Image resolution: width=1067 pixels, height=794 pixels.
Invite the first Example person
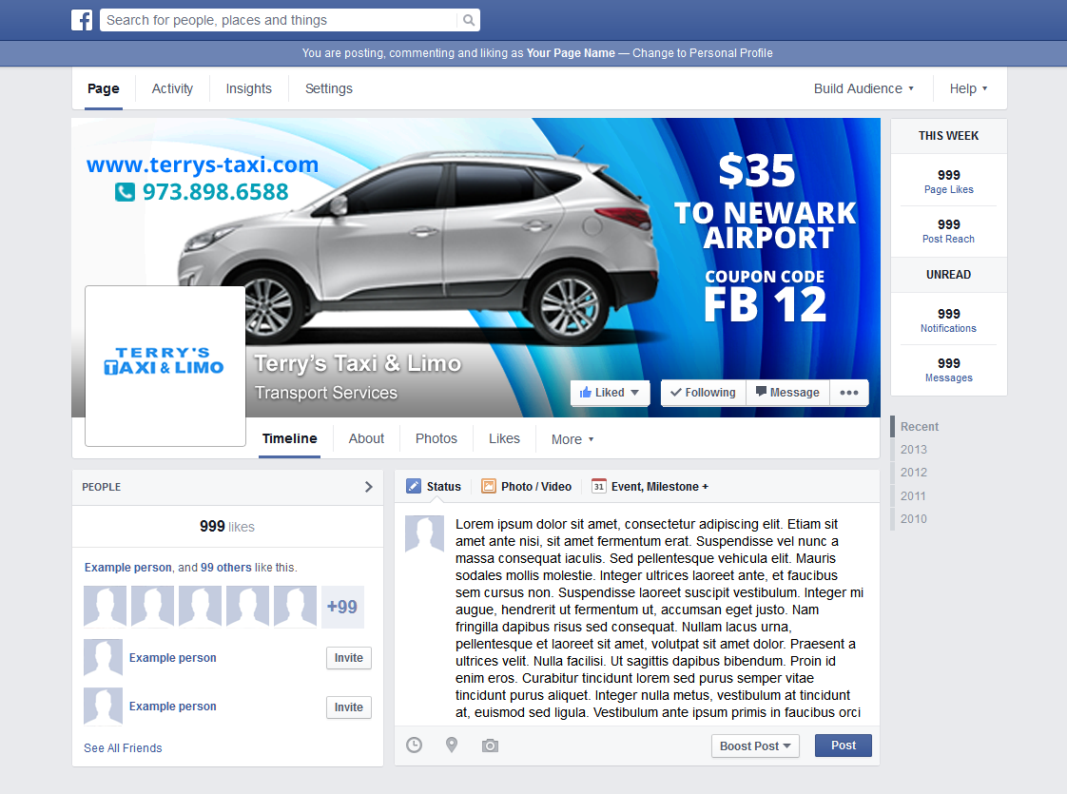coord(348,657)
